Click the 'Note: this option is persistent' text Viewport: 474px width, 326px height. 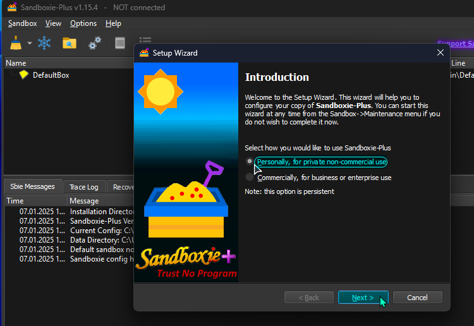tap(289, 191)
